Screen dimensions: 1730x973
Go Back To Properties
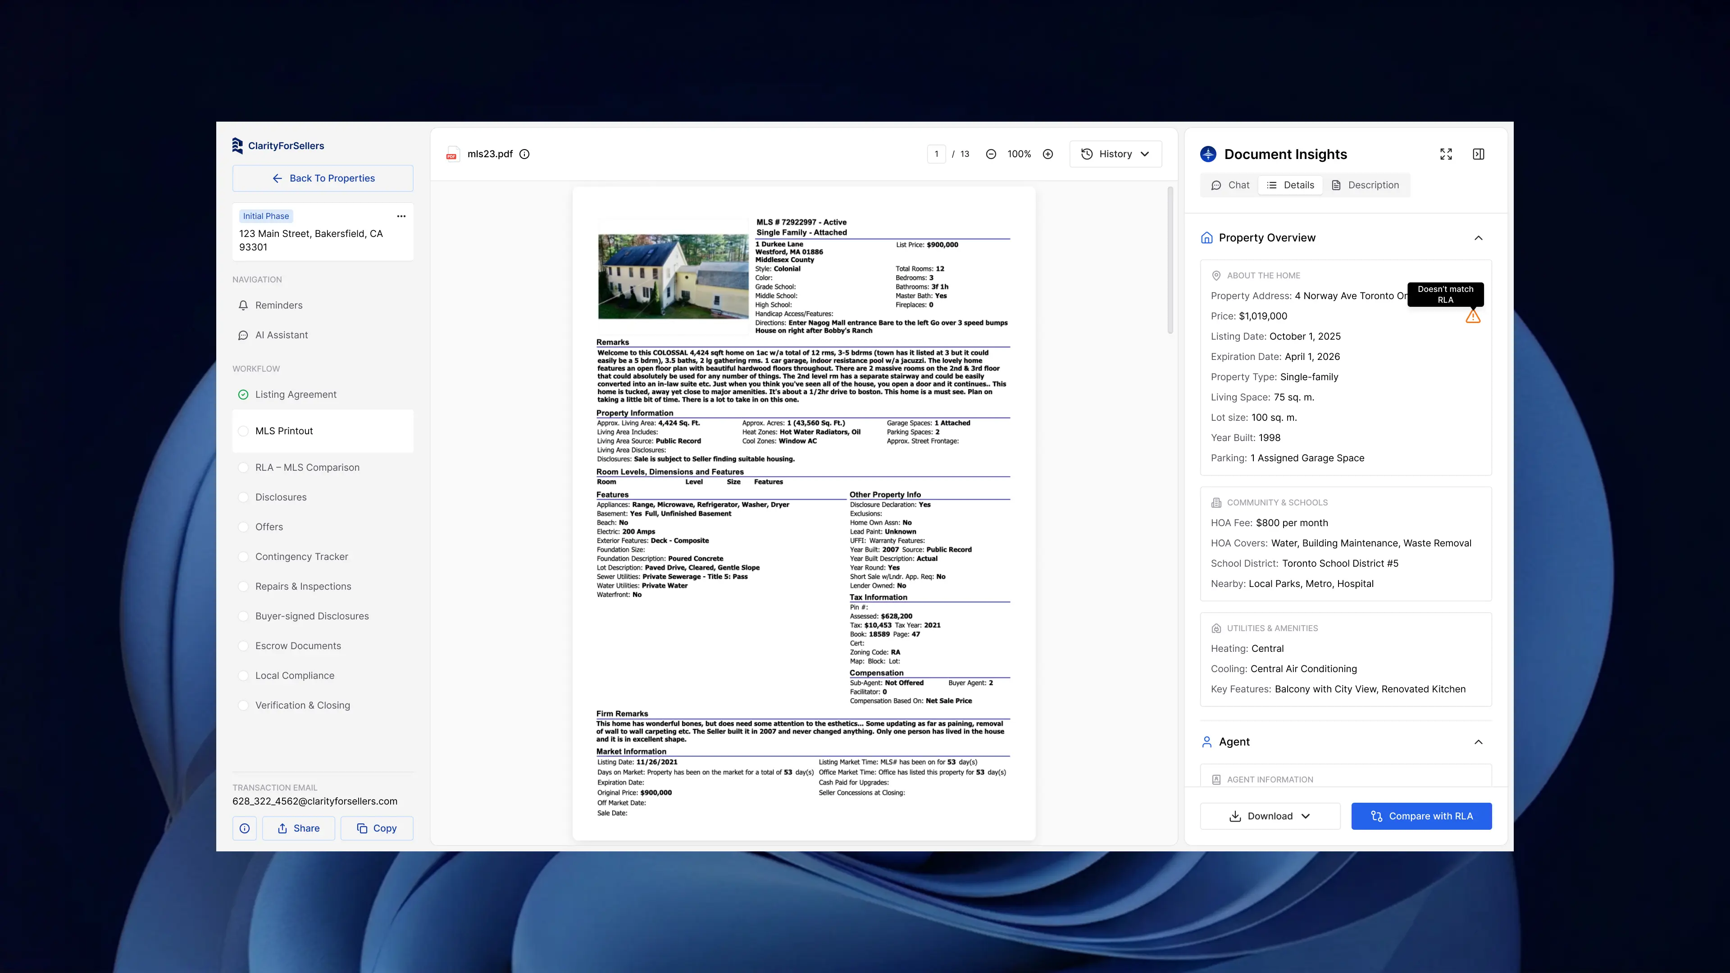(323, 178)
